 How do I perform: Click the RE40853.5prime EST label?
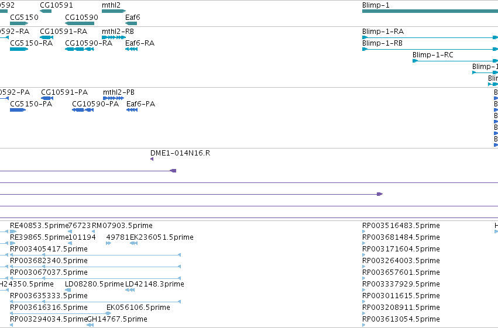39,226
